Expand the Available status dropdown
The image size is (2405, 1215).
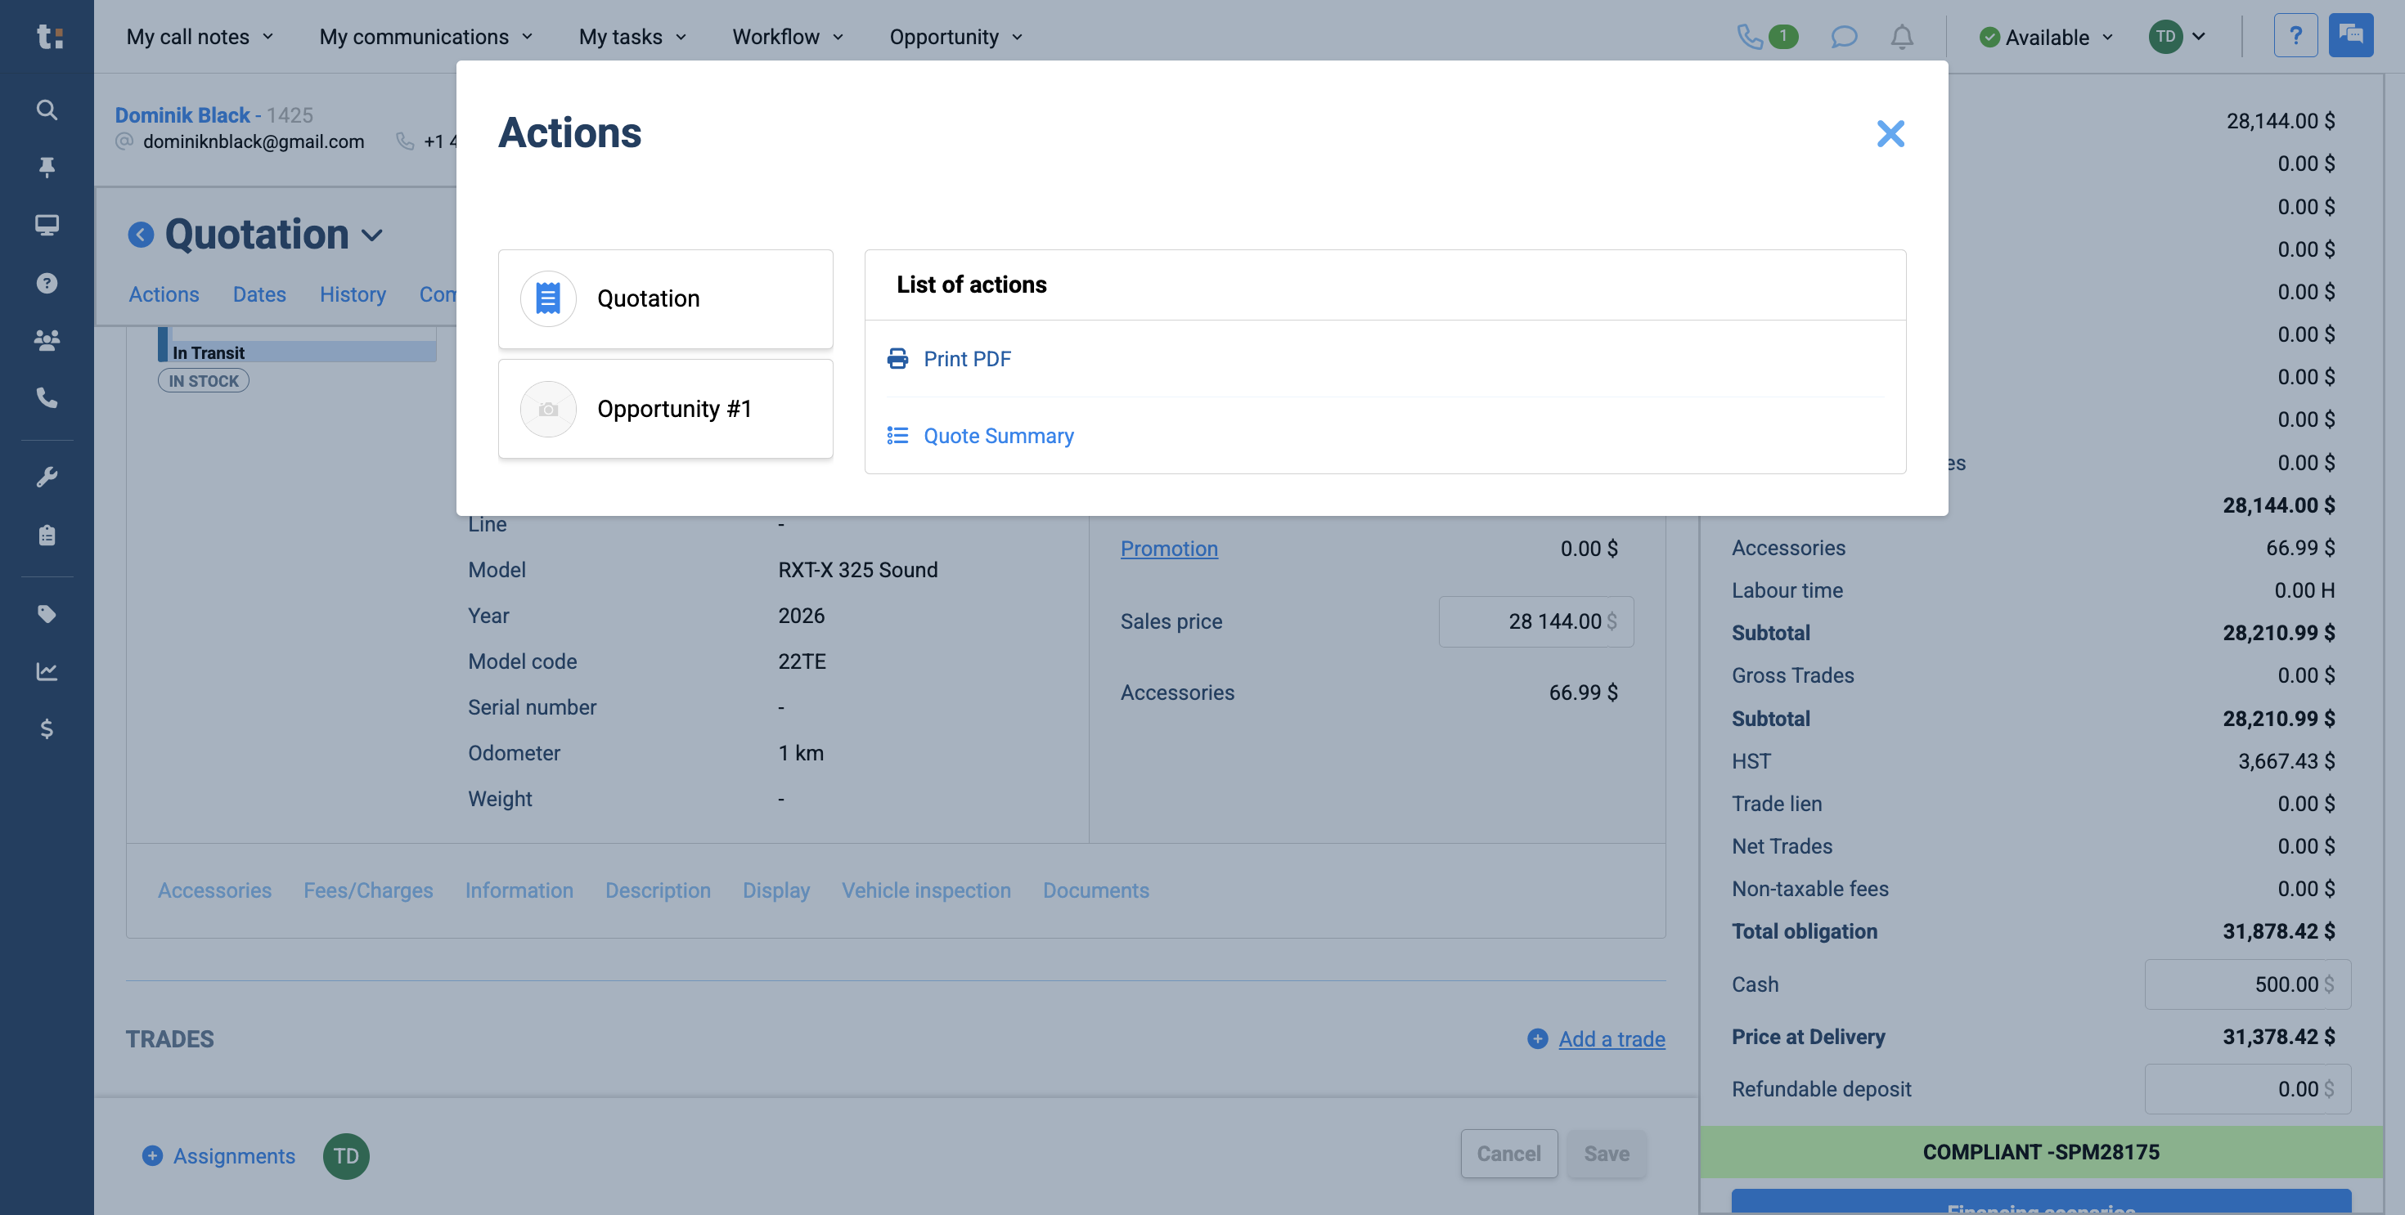tap(2046, 37)
